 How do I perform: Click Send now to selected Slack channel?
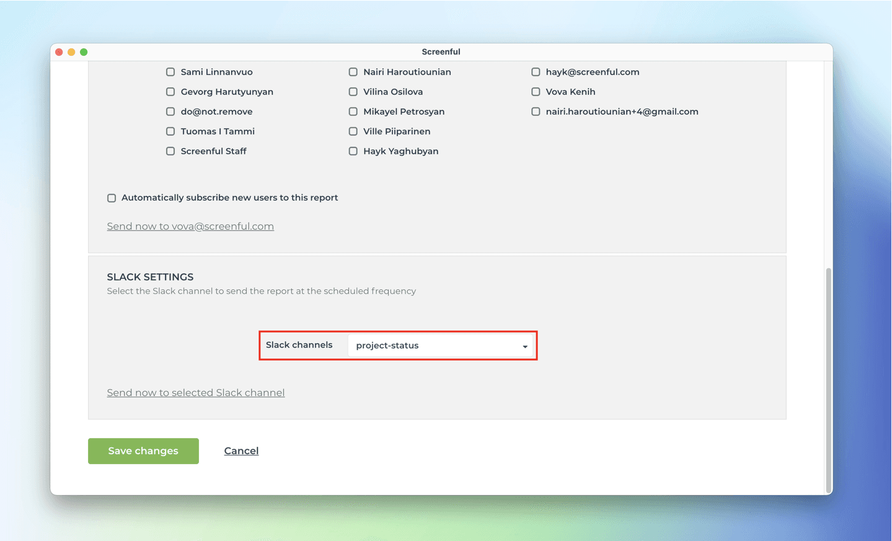[x=196, y=393]
